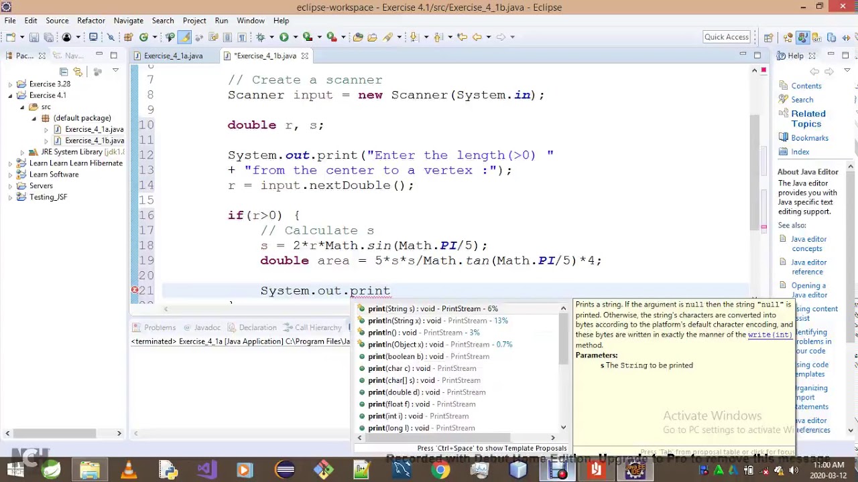The width and height of the screenshot is (858, 482).
Task: Open the Source menu
Action: 57,21
